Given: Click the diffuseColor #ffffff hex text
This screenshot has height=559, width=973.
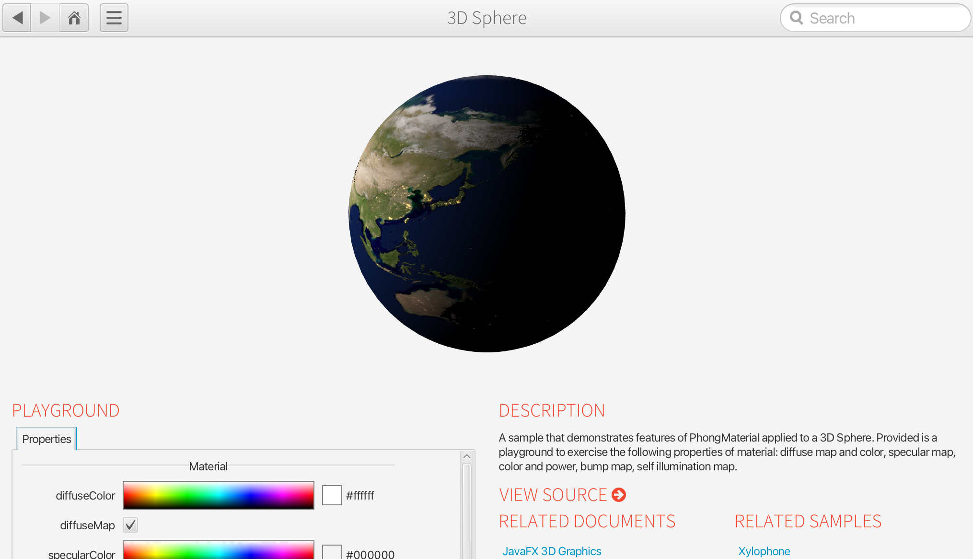Looking at the screenshot, I should pyautogui.click(x=360, y=495).
